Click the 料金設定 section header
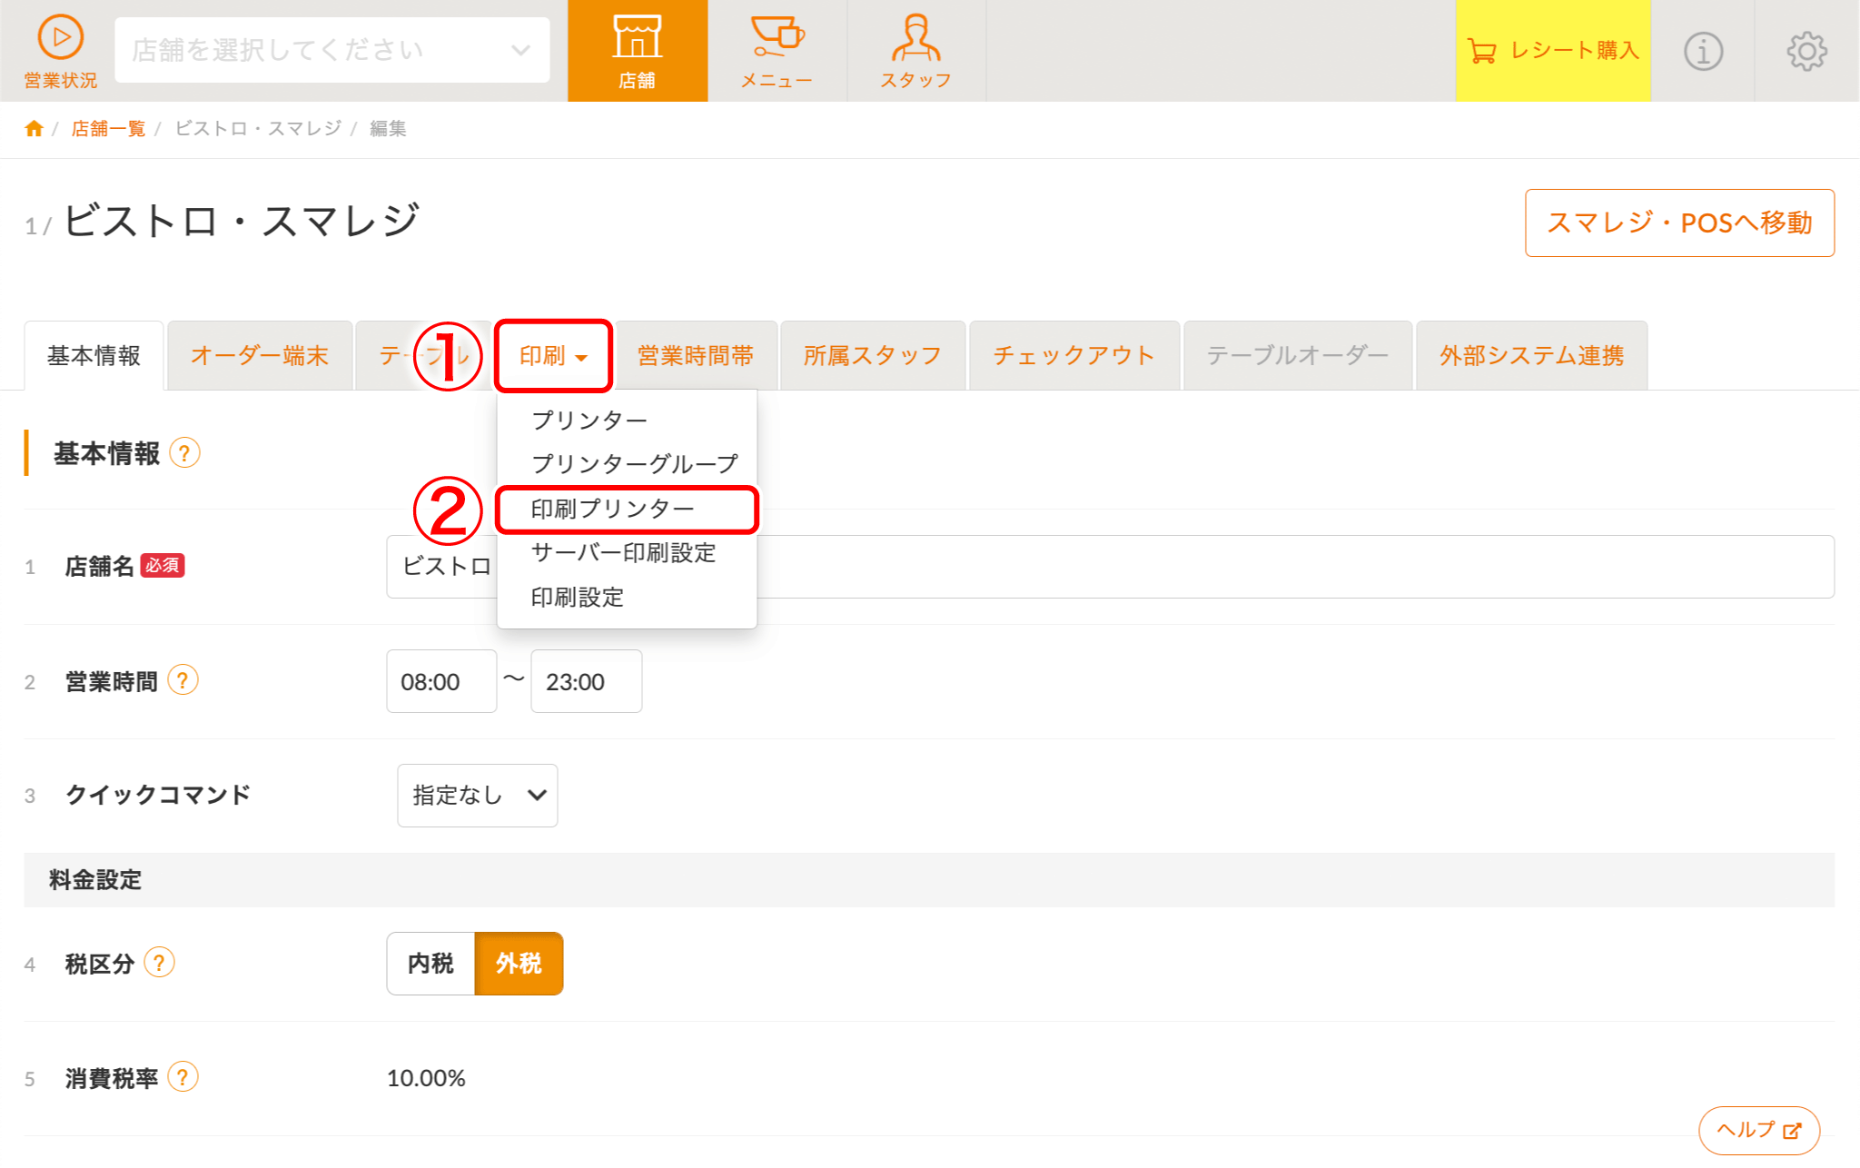 coord(929,879)
